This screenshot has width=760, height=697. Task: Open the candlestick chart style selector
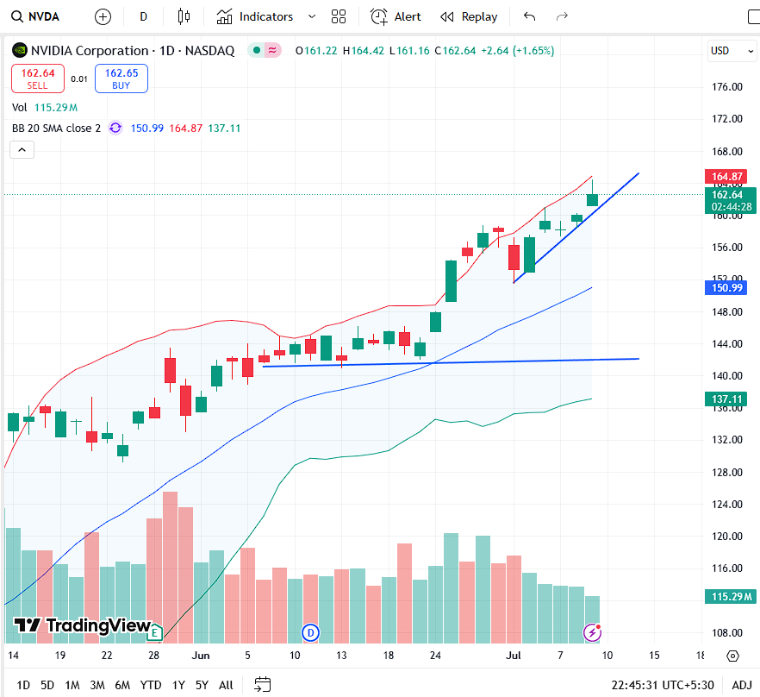(184, 16)
